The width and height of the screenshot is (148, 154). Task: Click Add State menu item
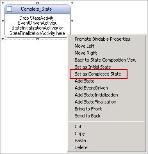[x=84, y=81]
